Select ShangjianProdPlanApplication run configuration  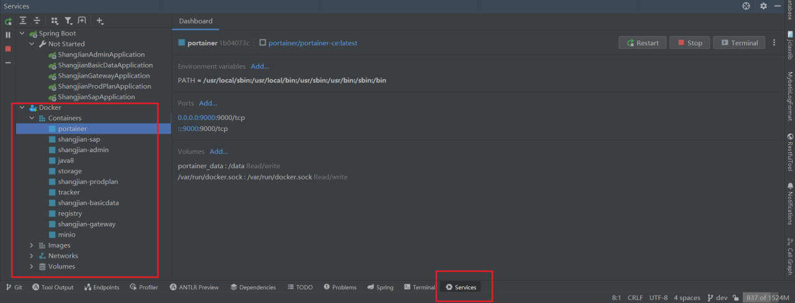click(x=104, y=86)
